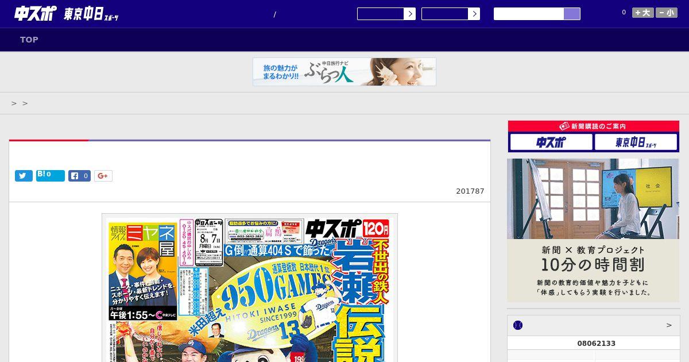Click the 東京中日スポーツ logo in header
689x362 pixels.
point(91,14)
